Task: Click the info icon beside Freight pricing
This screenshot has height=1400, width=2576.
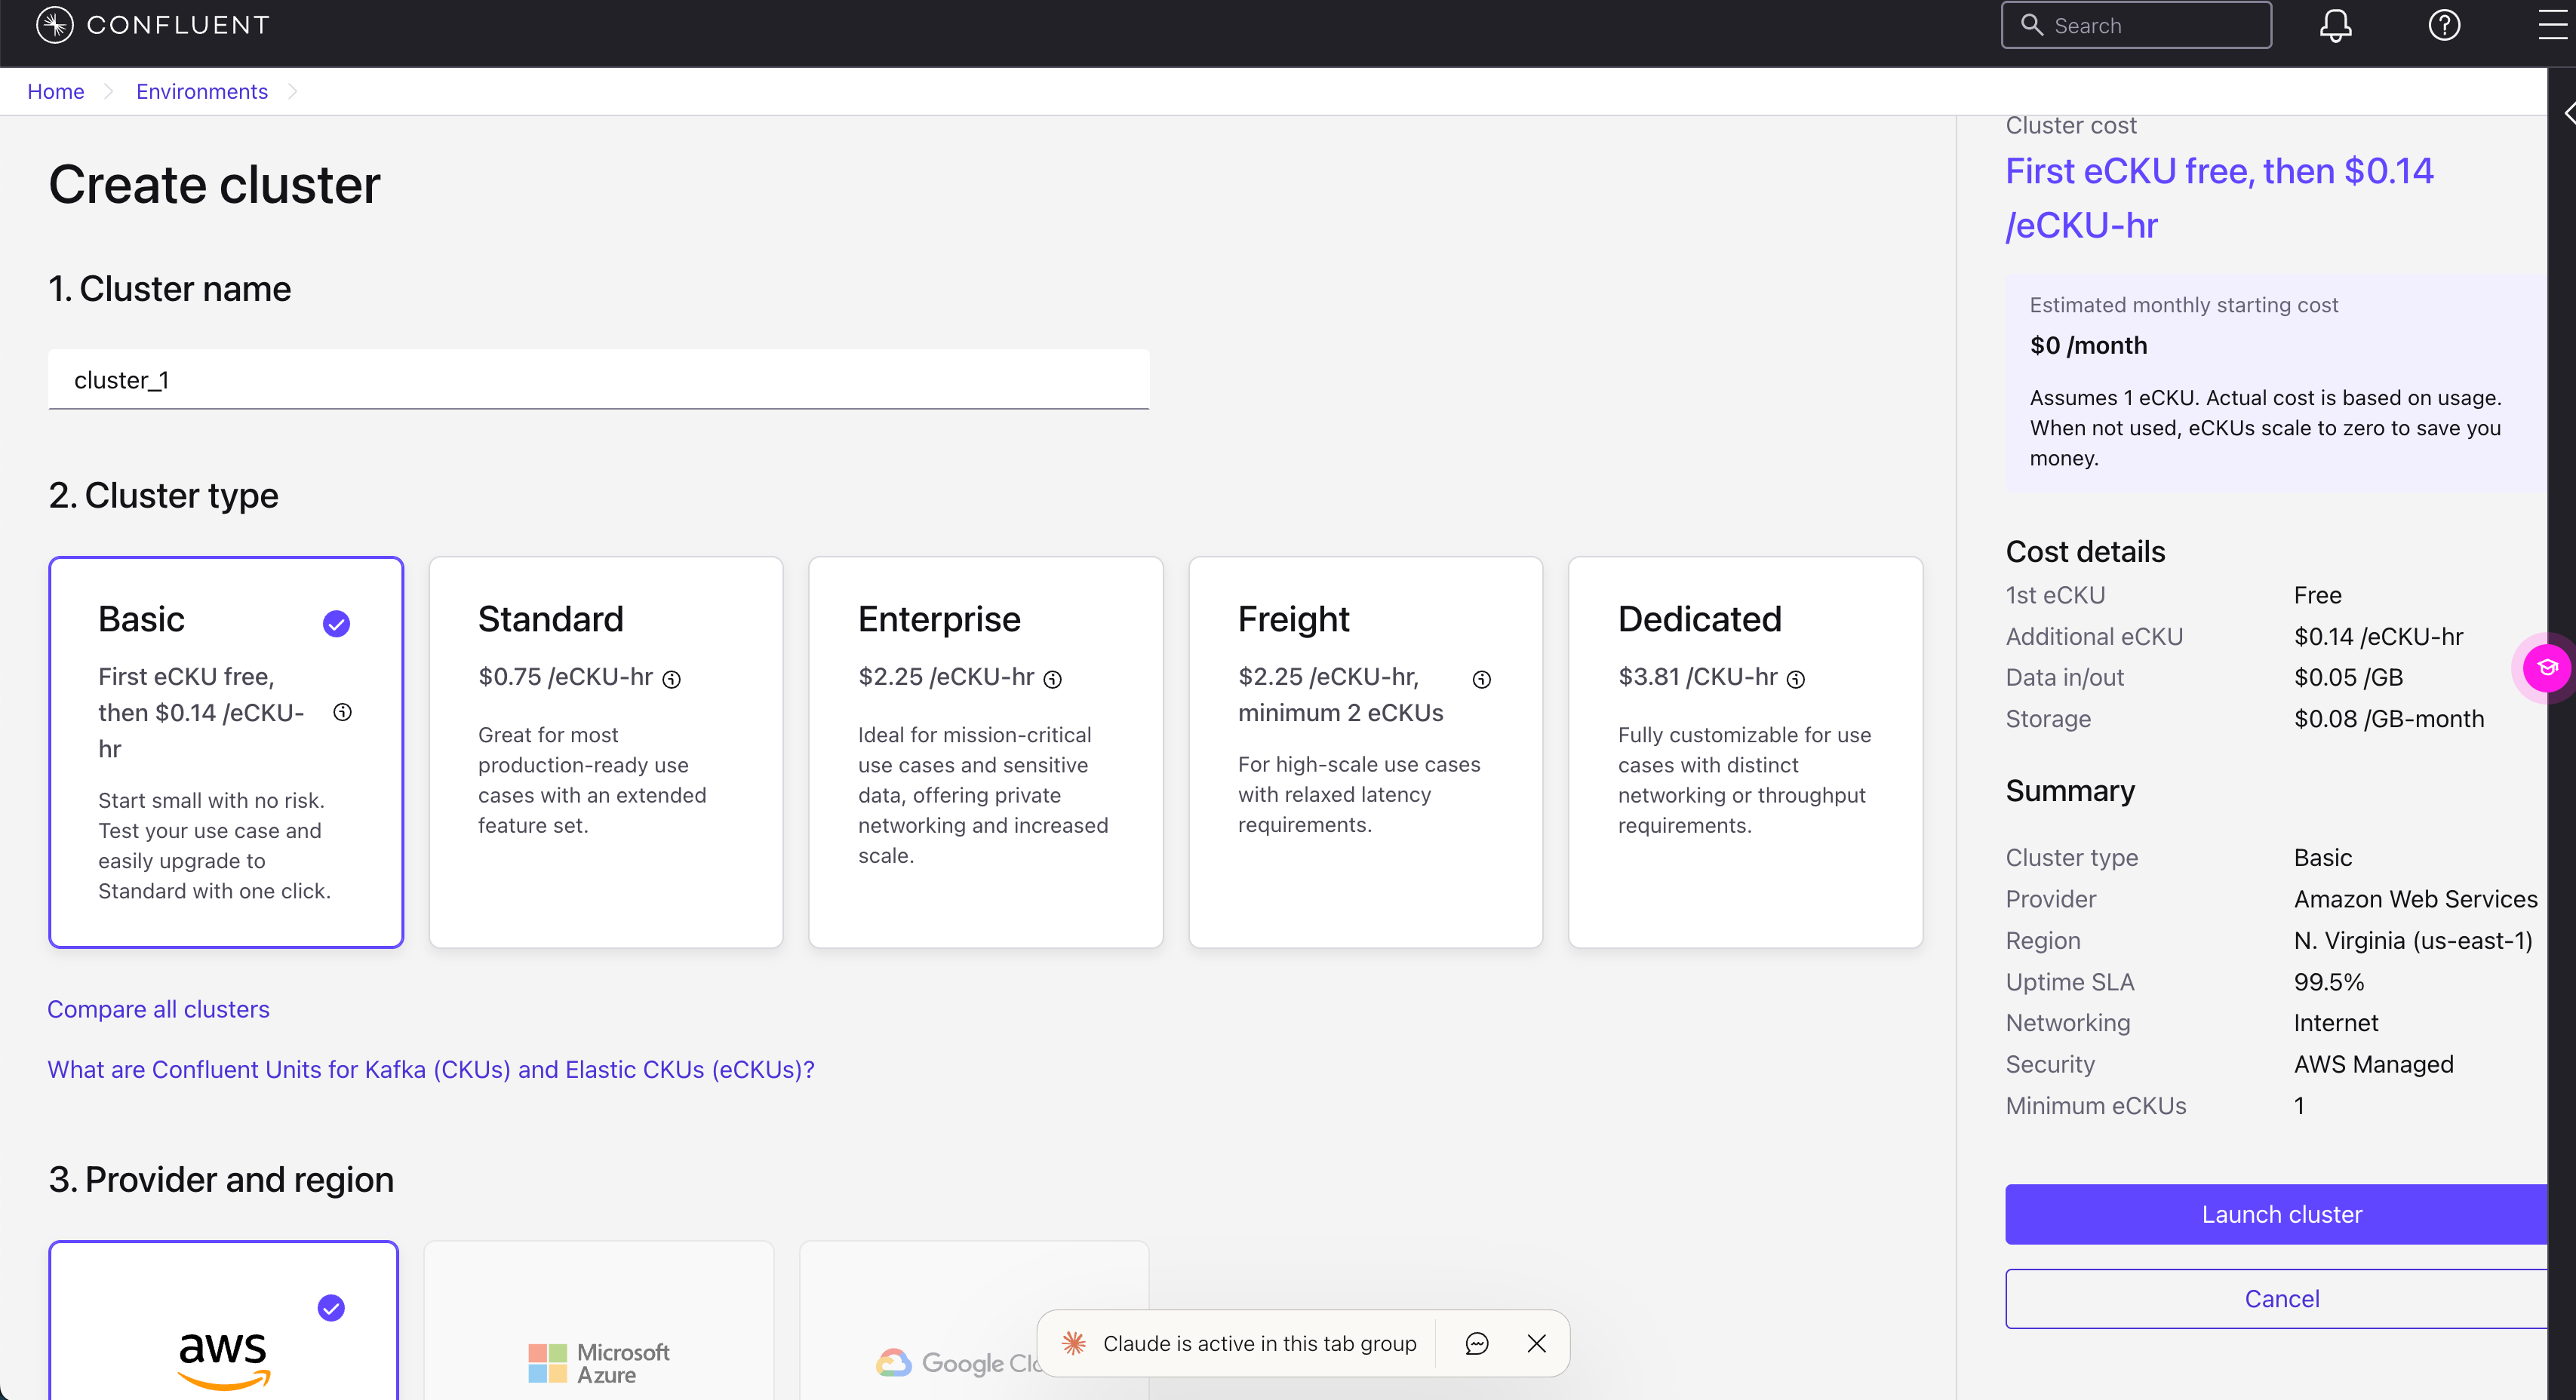Action: 1482,679
